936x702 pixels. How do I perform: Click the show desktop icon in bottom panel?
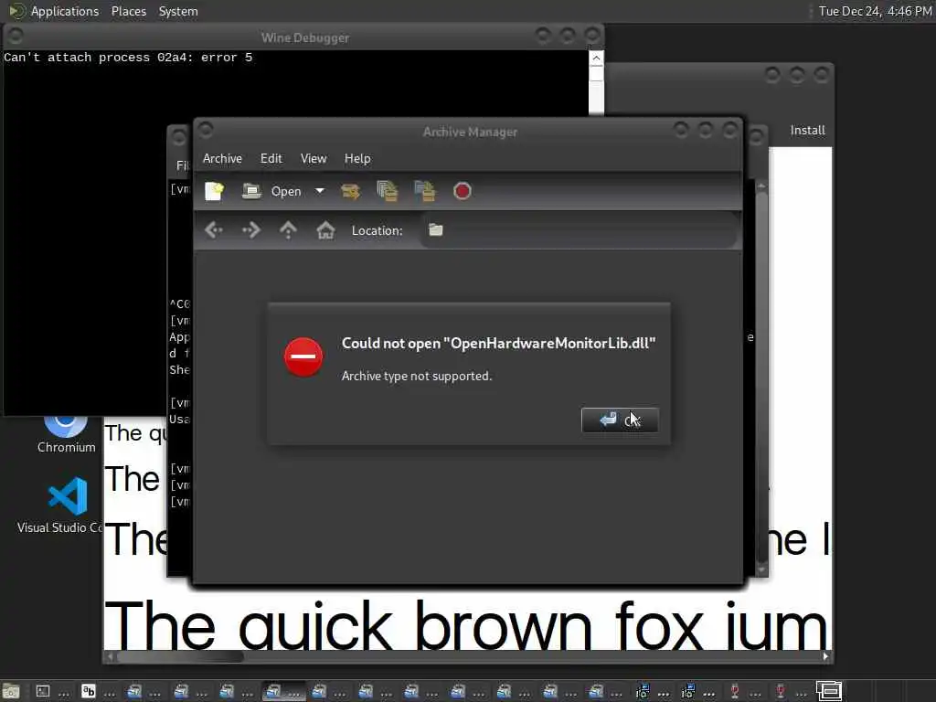pyautogui.click(x=11, y=691)
